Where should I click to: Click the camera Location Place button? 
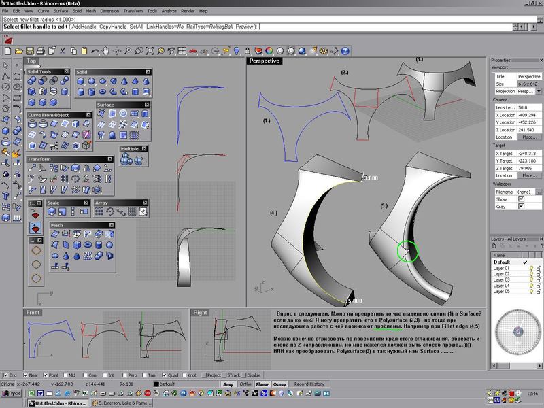click(x=529, y=137)
